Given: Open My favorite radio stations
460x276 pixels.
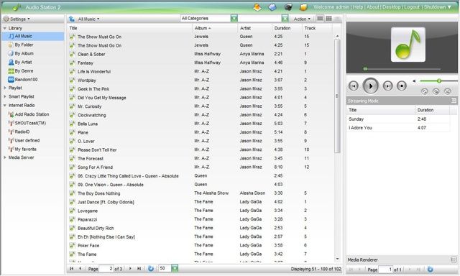Looking at the screenshot, I should tap(26, 149).
